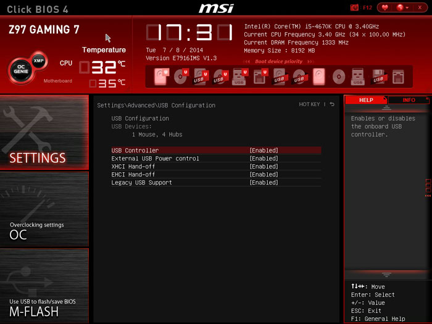Viewport: 432px width, 324px height.
Task: Click the top scroll handle of help panel
Action: pos(386,108)
